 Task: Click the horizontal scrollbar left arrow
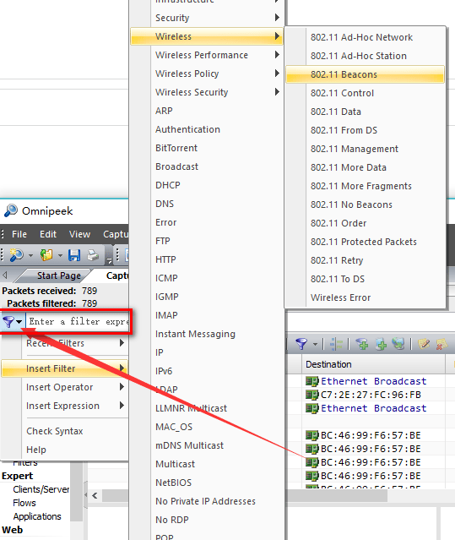(95, 496)
